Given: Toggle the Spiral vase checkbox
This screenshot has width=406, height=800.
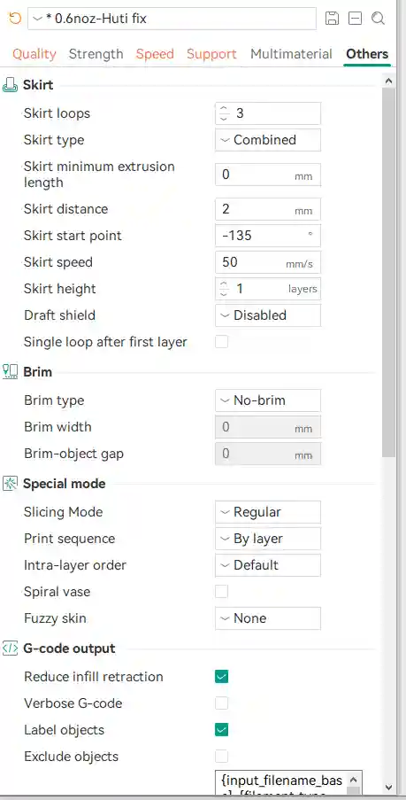Looking at the screenshot, I should 222,592.
